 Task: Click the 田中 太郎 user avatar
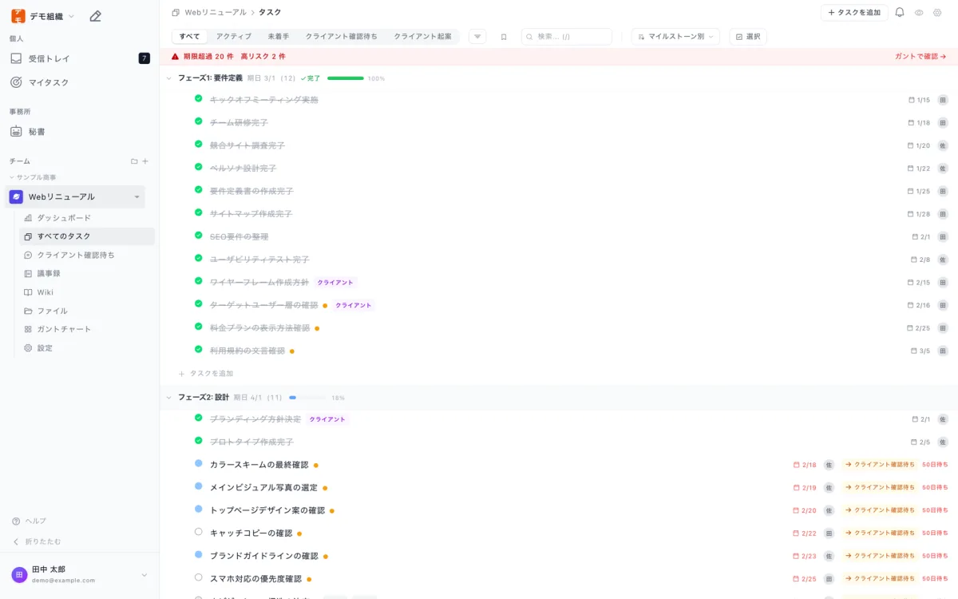pos(19,575)
